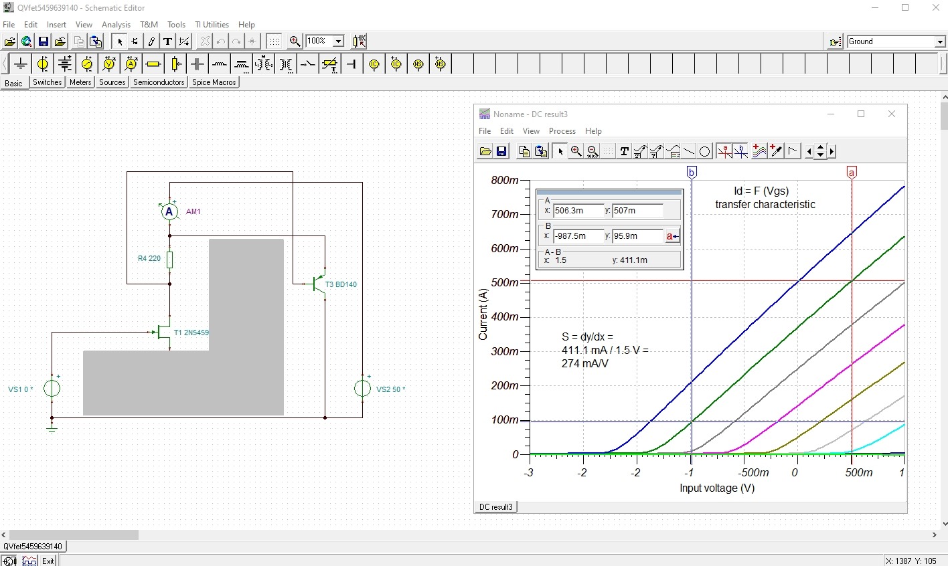Reset zoom to 100% in diagram window
The width and height of the screenshot is (948, 566).
point(592,152)
